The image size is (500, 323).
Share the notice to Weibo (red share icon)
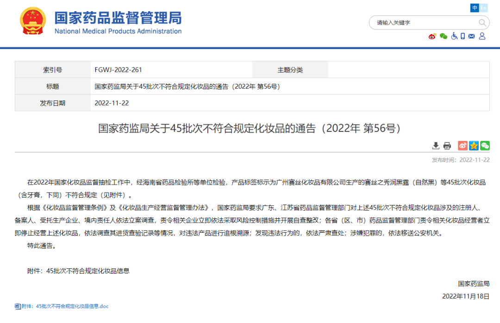[x=462, y=146]
